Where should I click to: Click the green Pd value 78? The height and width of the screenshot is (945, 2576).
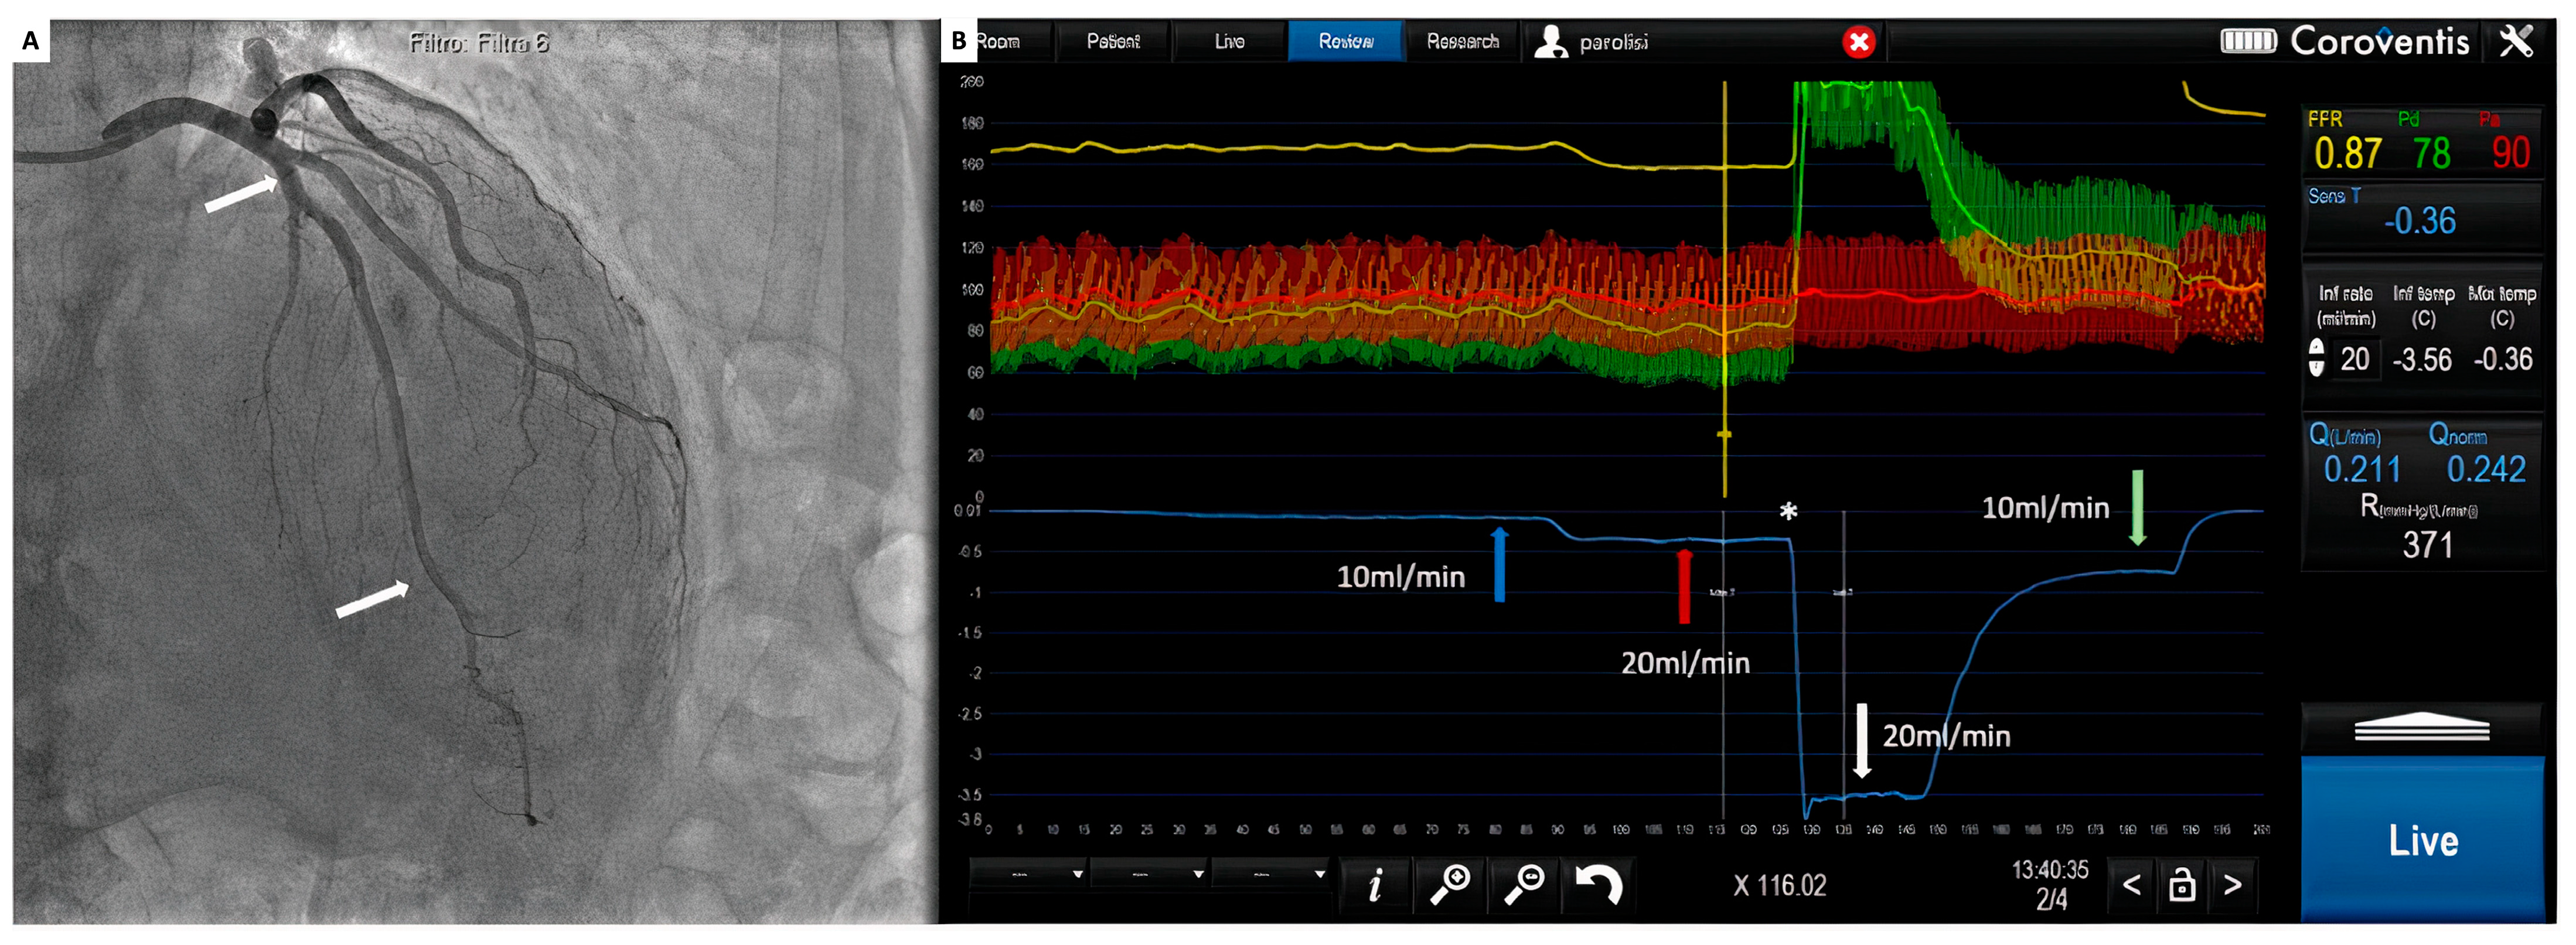coord(2431,154)
